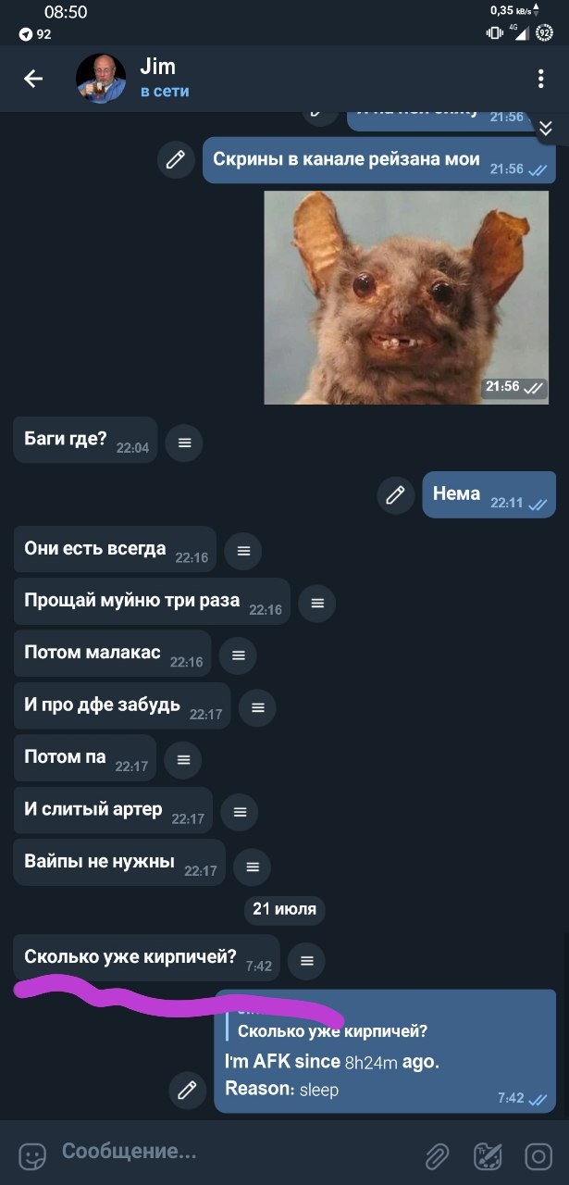This screenshot has width=569, height=1185.
Task: Open message menu beside 'Они есть всегда'
Action: point(243,551)
